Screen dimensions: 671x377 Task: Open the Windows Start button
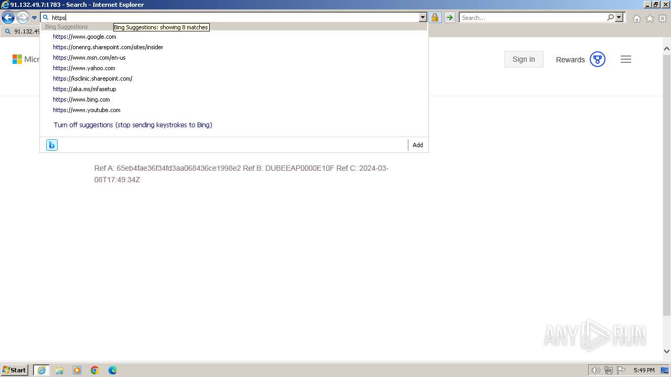click(x=15, y=370)
